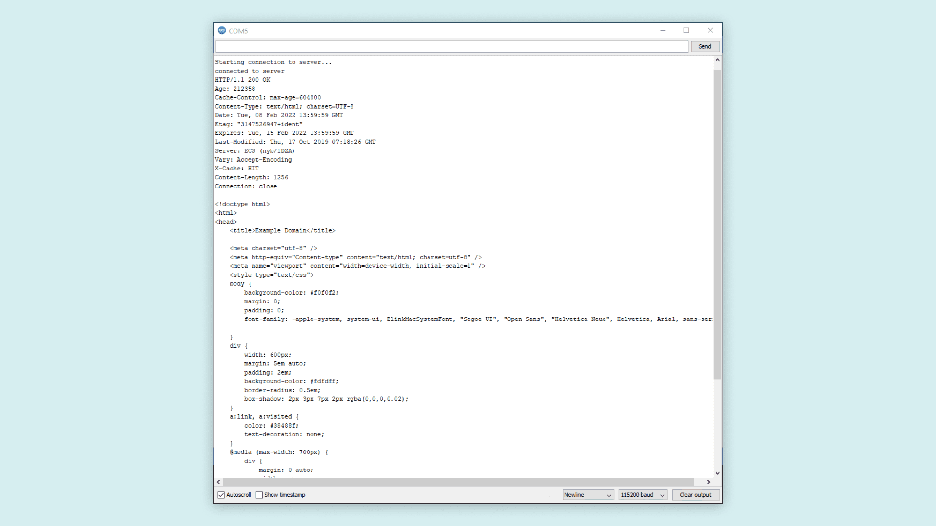
Task: Minimize the COM5 serial monitor window
Action: tap(663, 30)
